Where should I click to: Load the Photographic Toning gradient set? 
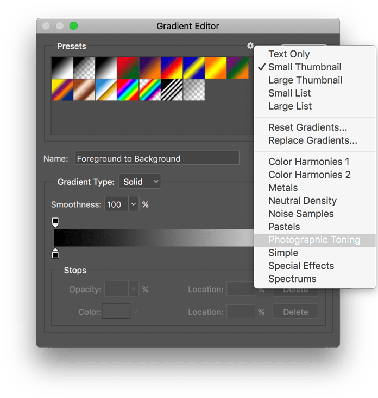[315, 240]
